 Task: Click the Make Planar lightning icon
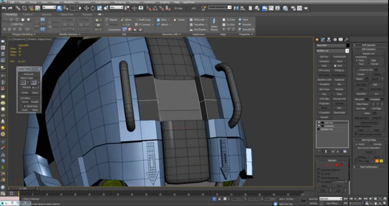[214, 21]
